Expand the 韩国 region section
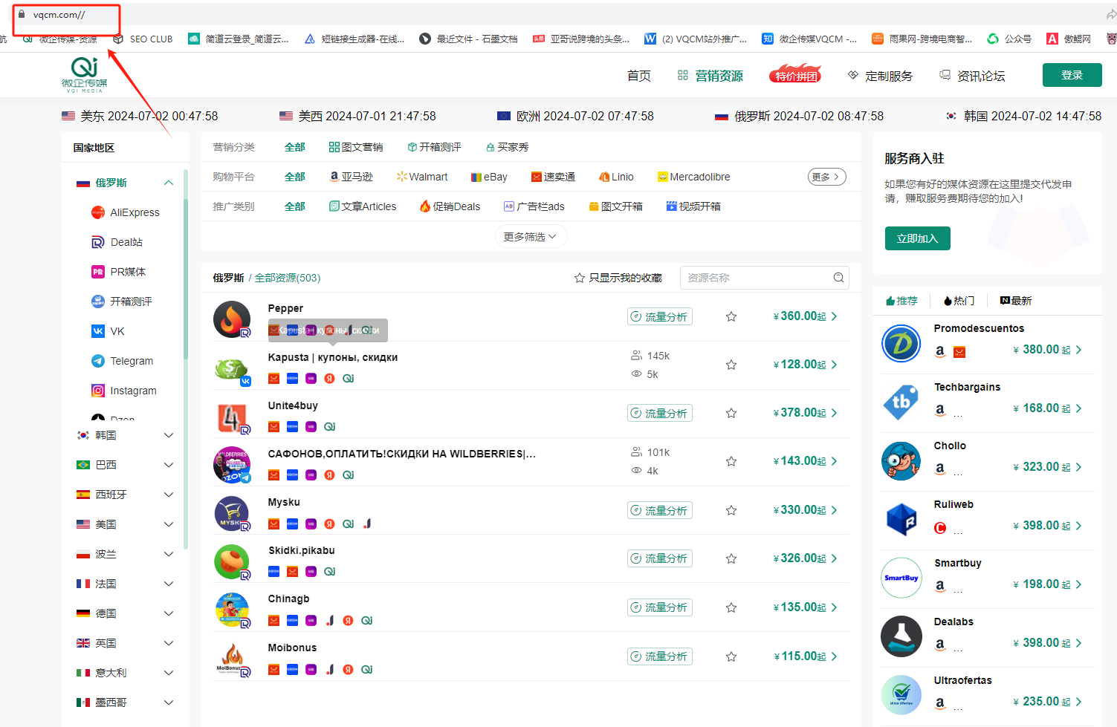Screen dimensions: 1117x727 (169, 435)
